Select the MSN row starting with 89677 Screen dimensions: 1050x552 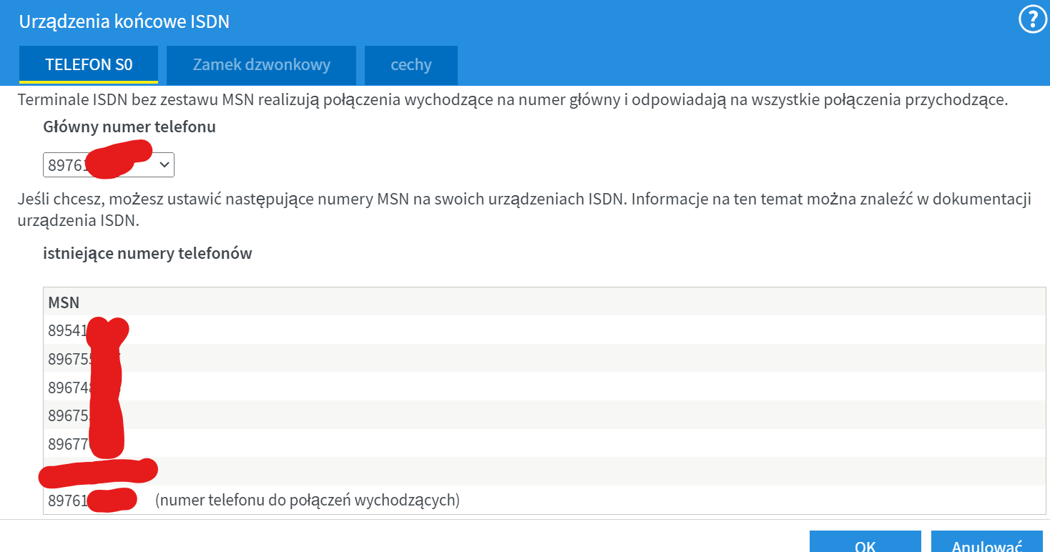click(544, 443)
